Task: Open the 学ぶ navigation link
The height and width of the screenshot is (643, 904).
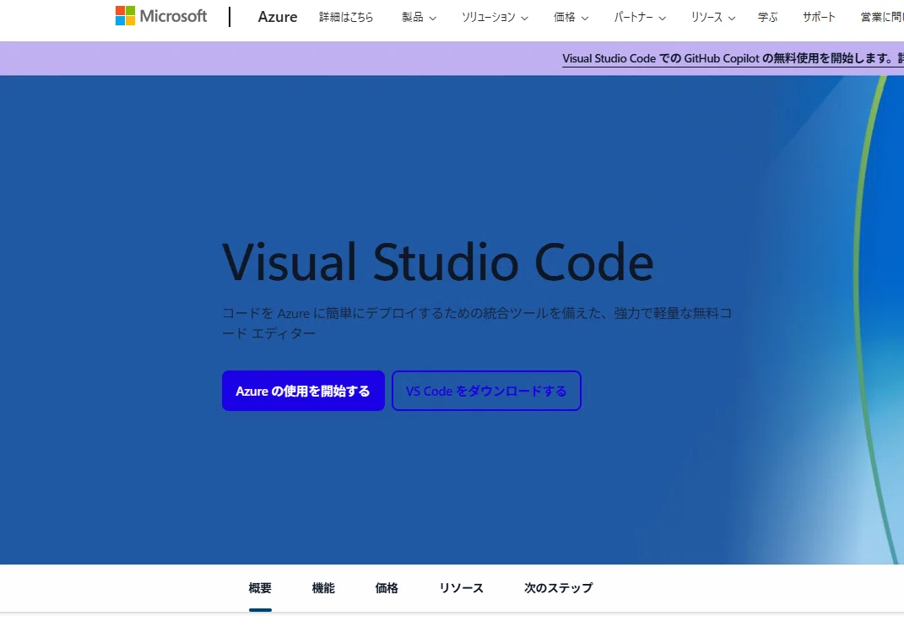Action: [767, 17]
